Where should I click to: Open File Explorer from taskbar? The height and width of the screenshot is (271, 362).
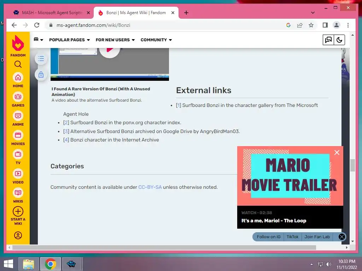[x=29, y=264]
